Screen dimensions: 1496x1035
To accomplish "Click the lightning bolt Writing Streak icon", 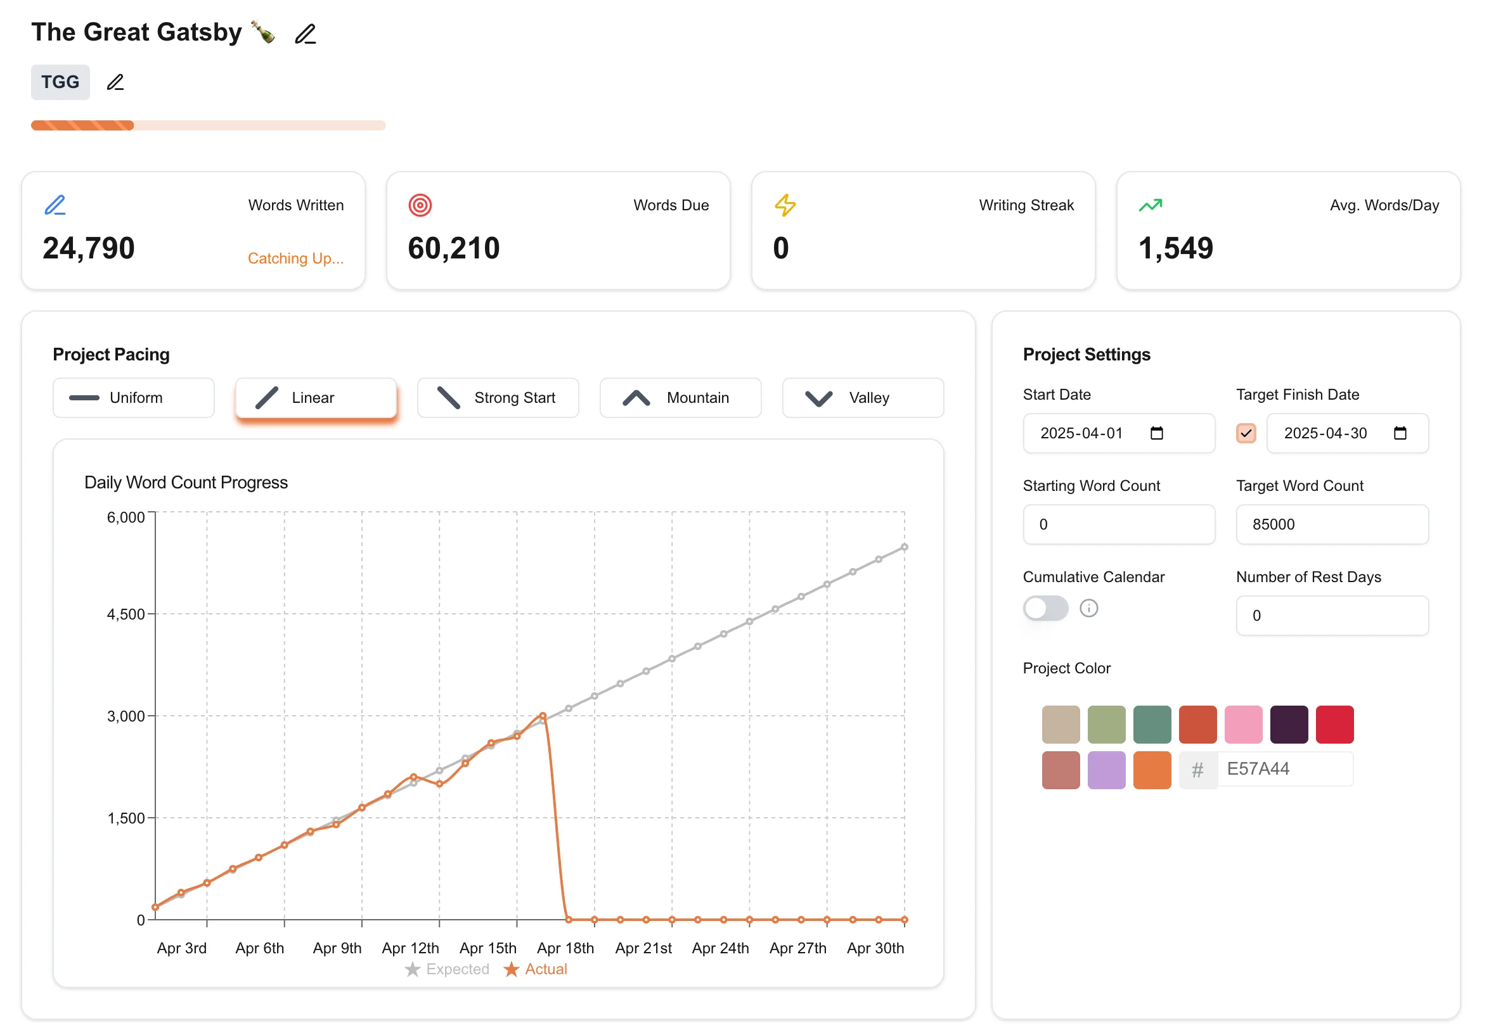I will coord(785,206).
